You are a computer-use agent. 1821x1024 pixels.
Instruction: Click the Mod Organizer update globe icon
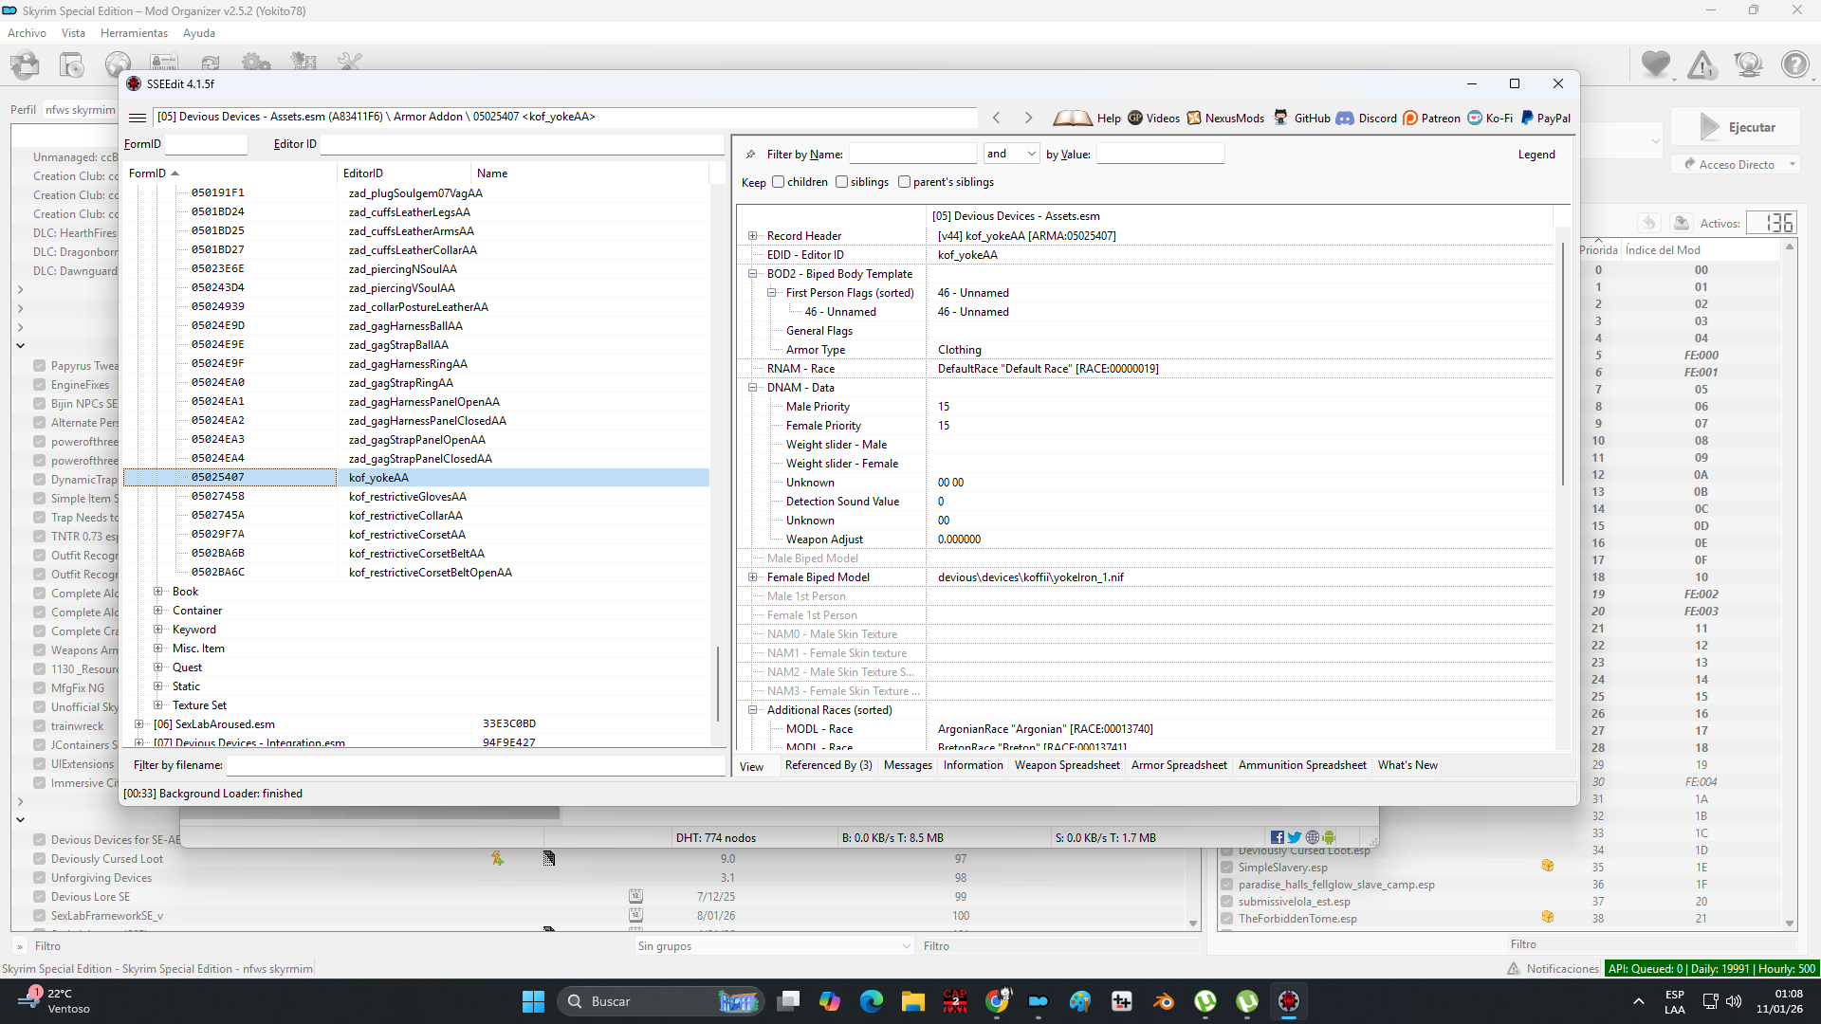click(x=1748, y=64)
